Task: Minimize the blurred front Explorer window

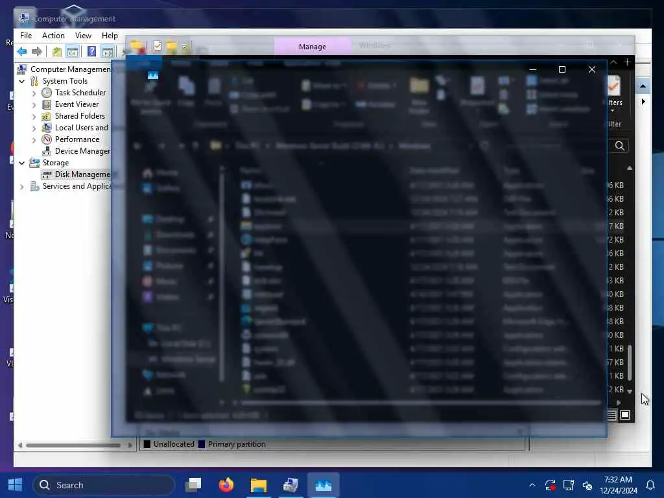Action: point(533,69)
